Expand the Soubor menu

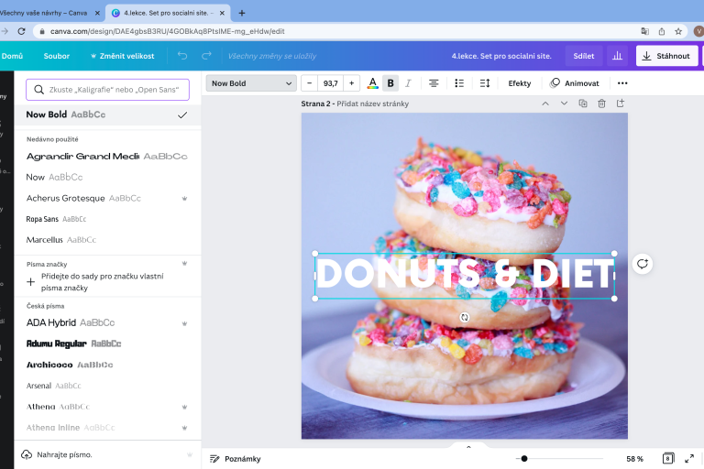click(56, 56)
